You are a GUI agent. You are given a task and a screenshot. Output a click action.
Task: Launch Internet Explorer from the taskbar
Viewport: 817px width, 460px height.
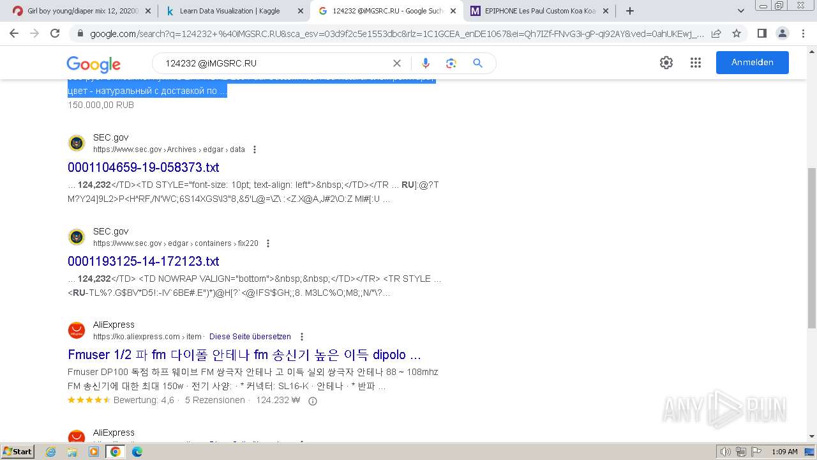click(x=51, y=452)
